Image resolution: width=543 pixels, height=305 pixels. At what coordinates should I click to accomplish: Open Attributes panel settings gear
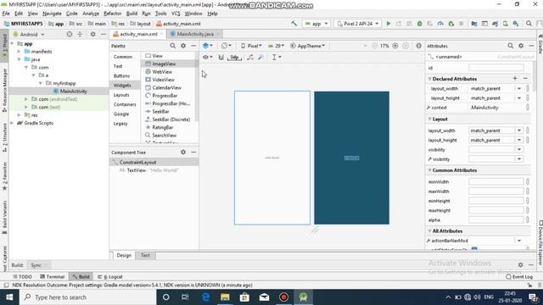click(521, 46)
